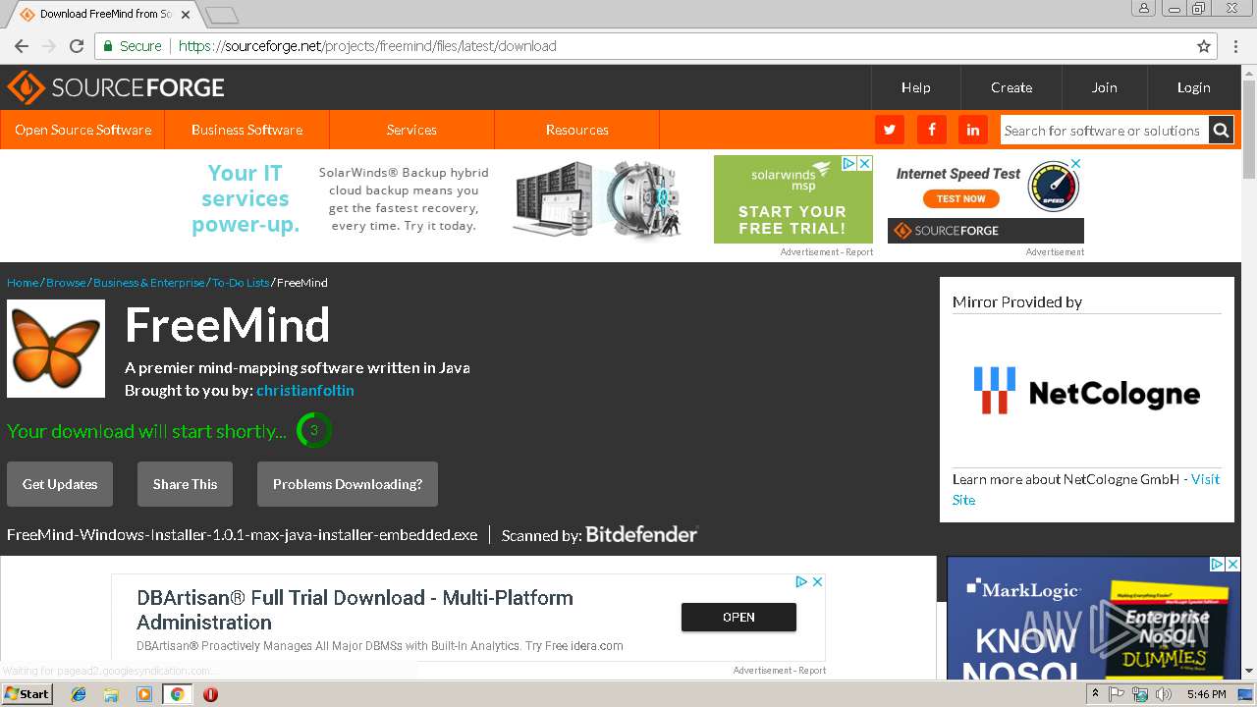Open the christianfoltin author link
Image resolution: width=1257 pixels, height=707 pixels.
[x=305, y=390]
